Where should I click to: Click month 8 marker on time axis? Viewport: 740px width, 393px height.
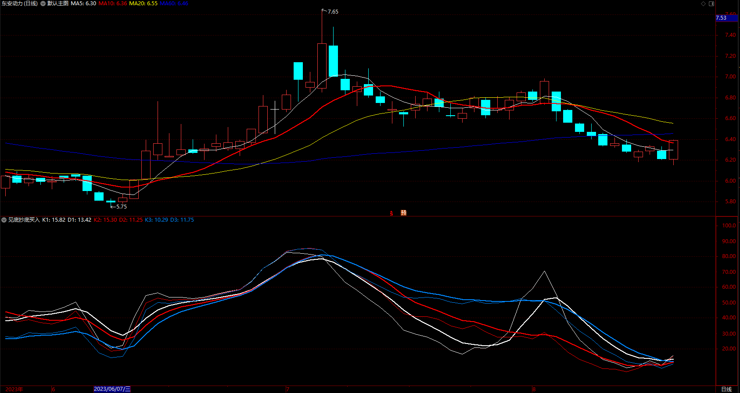534,389
